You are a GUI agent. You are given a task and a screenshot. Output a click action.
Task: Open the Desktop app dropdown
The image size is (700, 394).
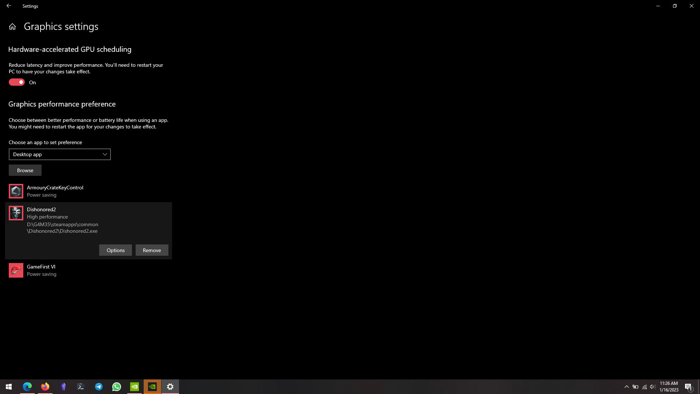60,154
